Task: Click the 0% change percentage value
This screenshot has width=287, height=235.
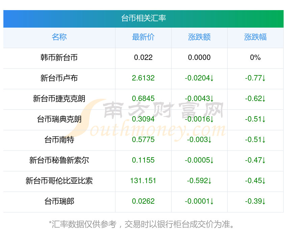Action: click(255, 58)
